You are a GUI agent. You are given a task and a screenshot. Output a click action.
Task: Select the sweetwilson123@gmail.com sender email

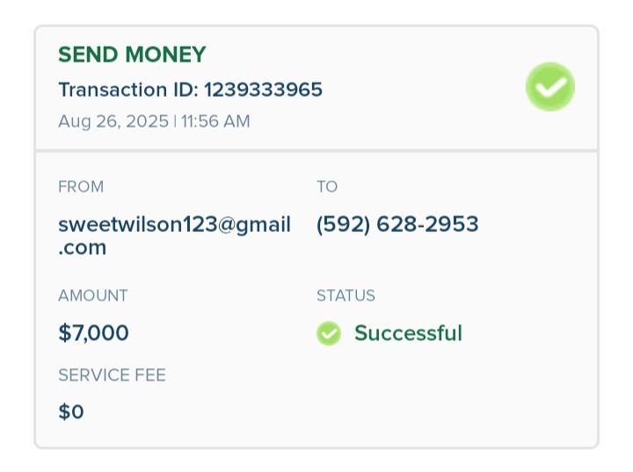(174, 236)
